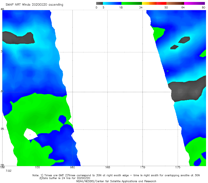Click the magenta-purple segment of the color bar
208x183 pixels.
(194, 3)
